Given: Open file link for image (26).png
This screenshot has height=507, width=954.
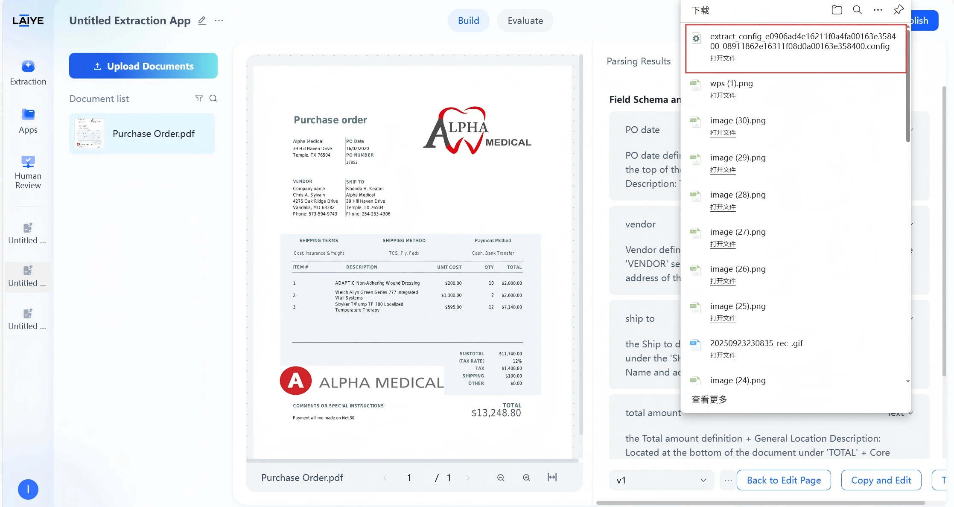Looking at the screenshot, I should pos(723,281).
